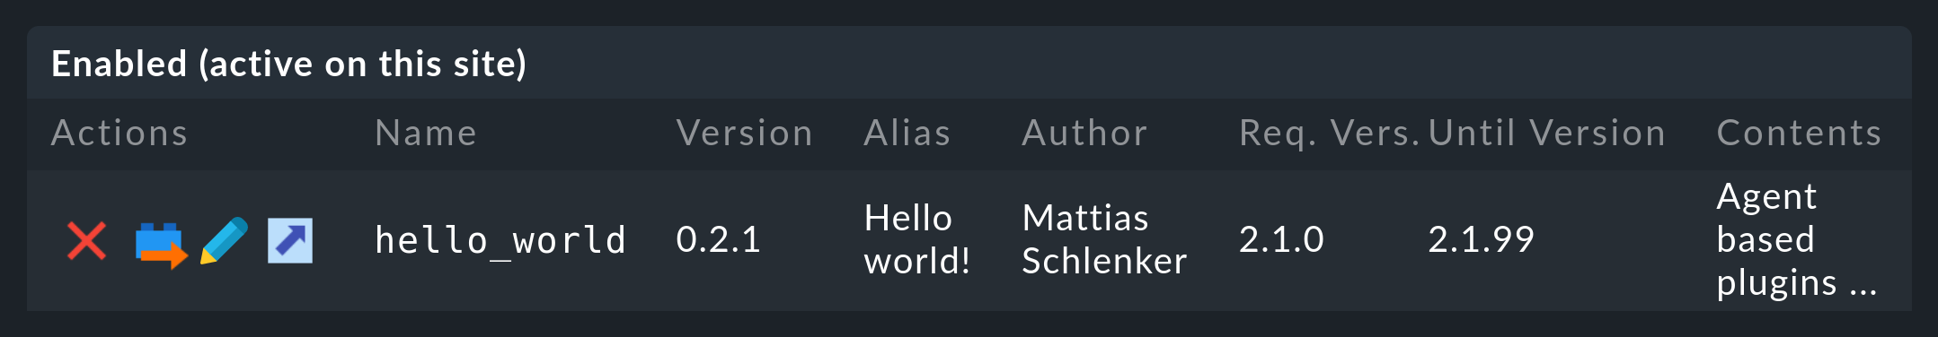This screenshot has width=1938, height=337.
Task: Click version value 0.2.1
Action: [719, 239]
